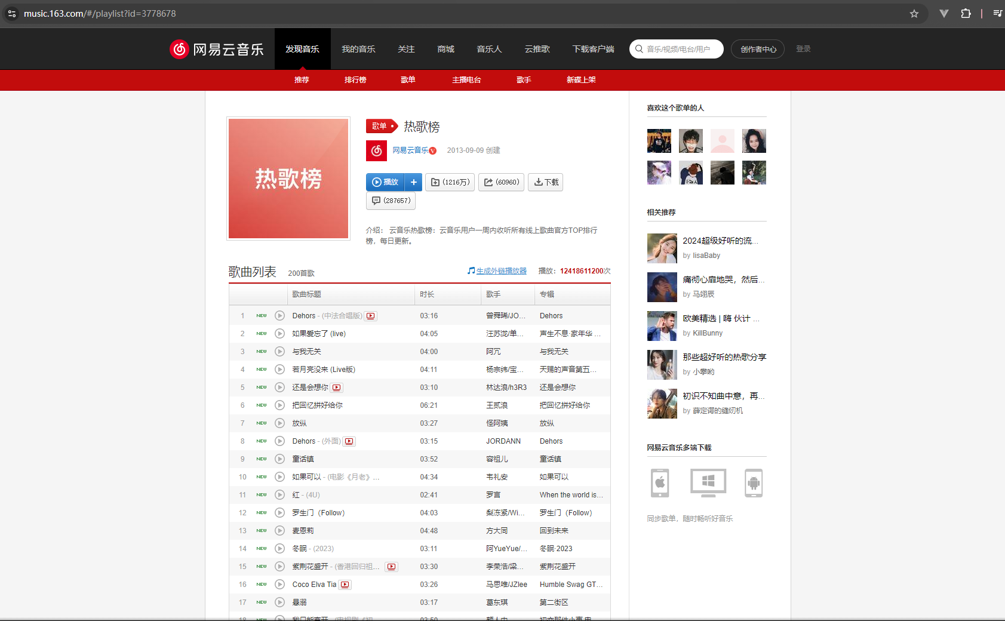
Task: Play 罗生门 (Follow) track
Action: point(279,513)
